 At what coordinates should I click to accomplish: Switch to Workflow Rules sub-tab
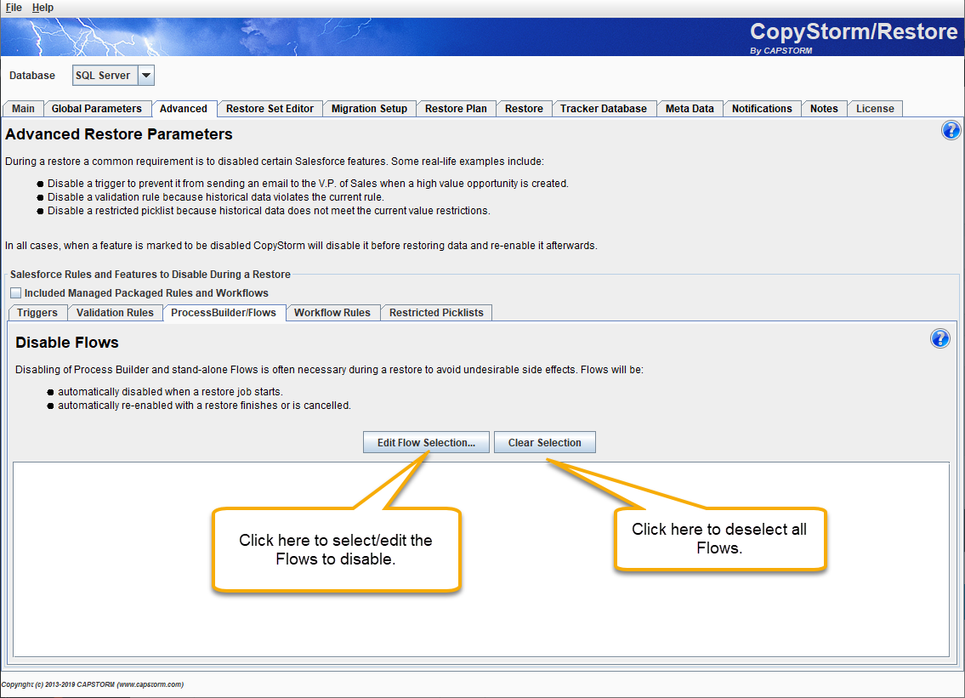332,312
